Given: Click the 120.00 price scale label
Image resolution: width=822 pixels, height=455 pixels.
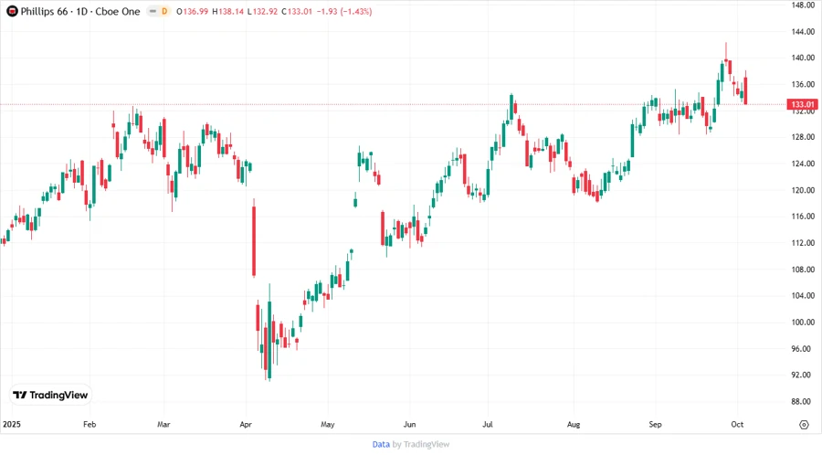Looking at the screenshot, I should pyautogui.click(x=803, y=190).
